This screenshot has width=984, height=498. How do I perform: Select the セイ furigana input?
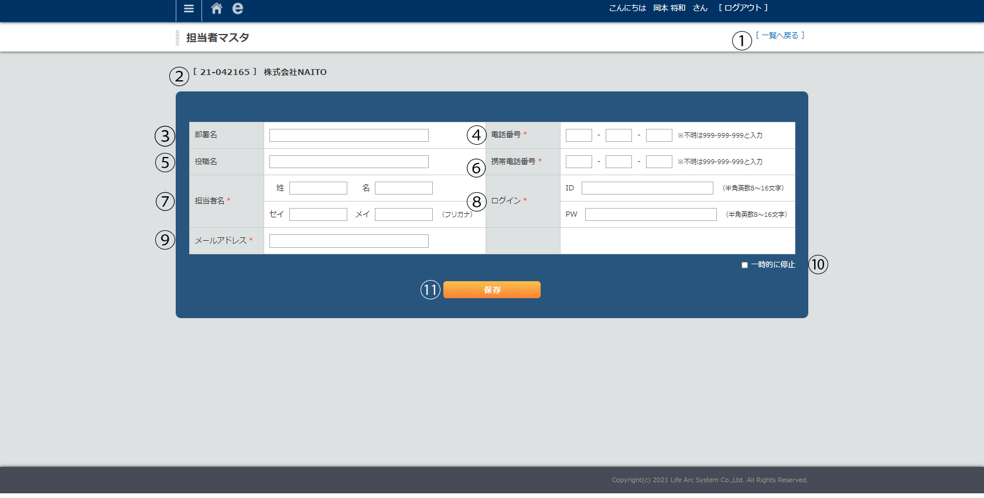point(318,214)
